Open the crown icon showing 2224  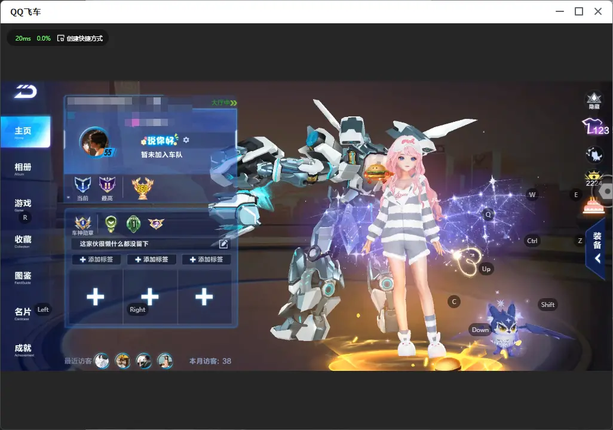pos(594,179)
